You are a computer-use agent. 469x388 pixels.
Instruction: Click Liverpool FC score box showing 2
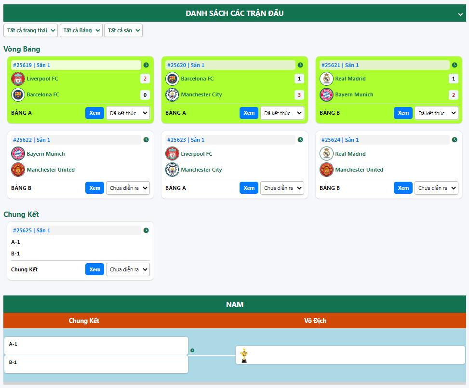tap(145, 79)
